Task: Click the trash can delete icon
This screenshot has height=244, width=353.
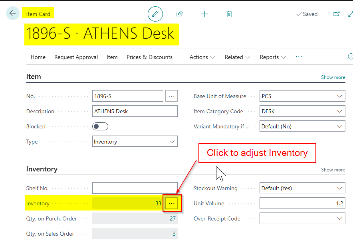Action: (229, 14)
